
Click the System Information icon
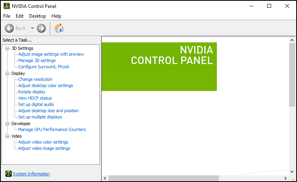point(8,173)
